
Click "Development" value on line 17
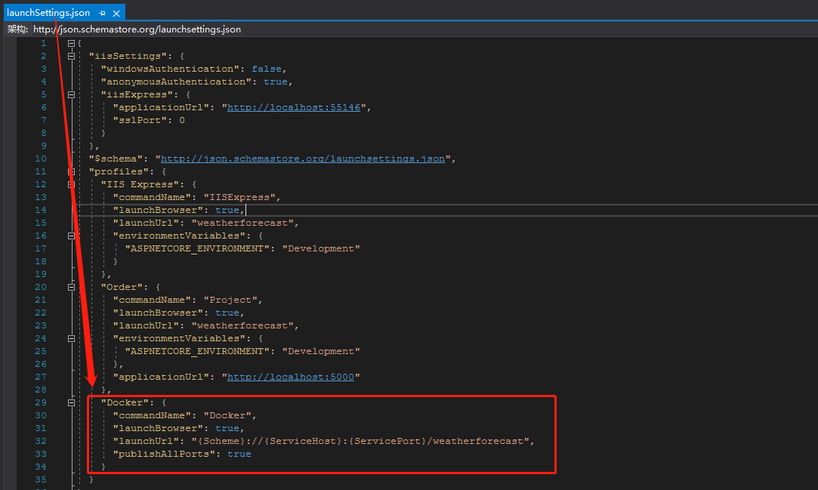tap(321, 248)
